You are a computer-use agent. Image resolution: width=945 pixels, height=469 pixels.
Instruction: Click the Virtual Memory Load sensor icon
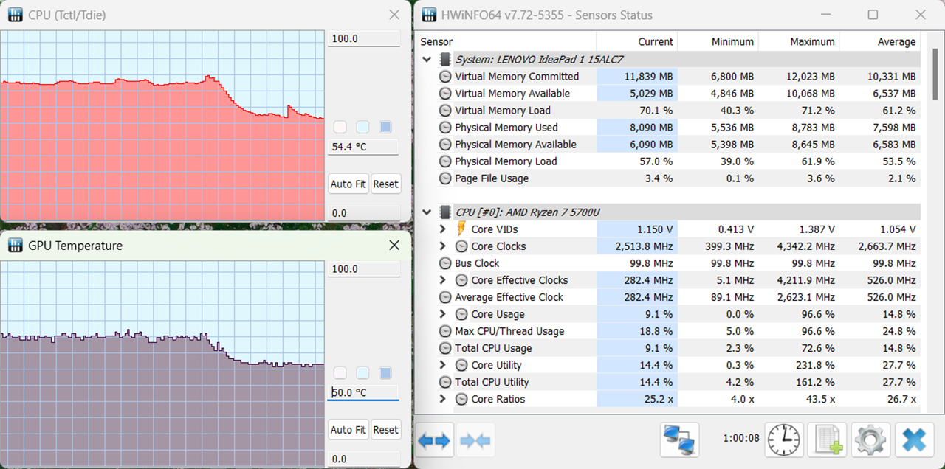(445, 111)
